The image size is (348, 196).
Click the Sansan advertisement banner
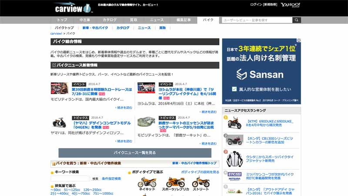point(261,71)
